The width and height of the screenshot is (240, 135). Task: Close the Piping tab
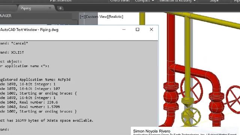point(50,8)
